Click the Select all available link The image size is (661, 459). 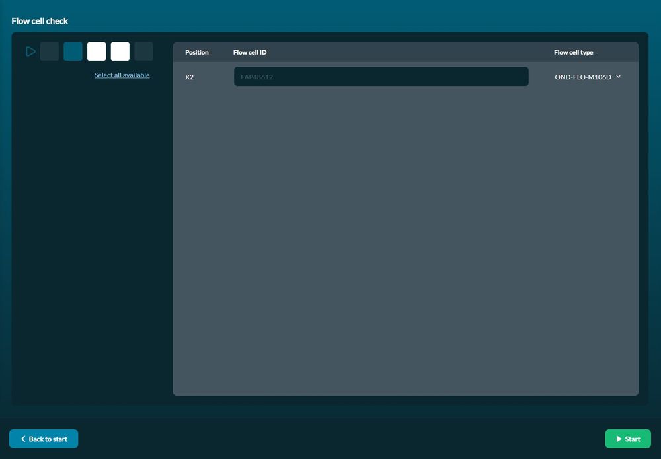click(122, 75)
